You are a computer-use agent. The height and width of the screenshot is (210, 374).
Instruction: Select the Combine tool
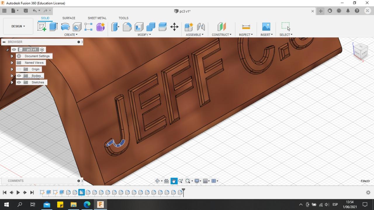[151, 27]
